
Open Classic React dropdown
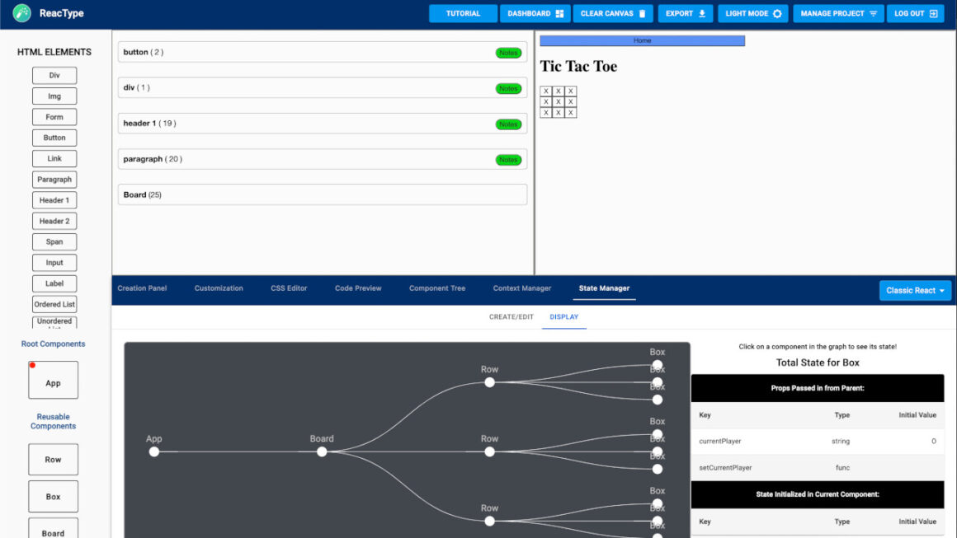[x=915, y=291]
